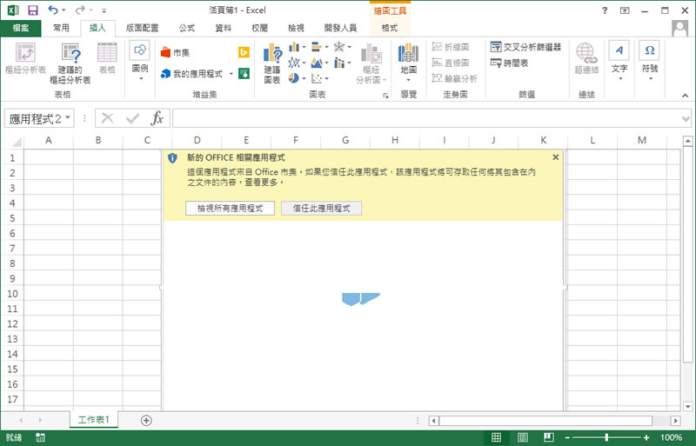Switch to Normal view in status bar
Image resolution: width=696 pixels, height=446 pixels.
point(496,437)
